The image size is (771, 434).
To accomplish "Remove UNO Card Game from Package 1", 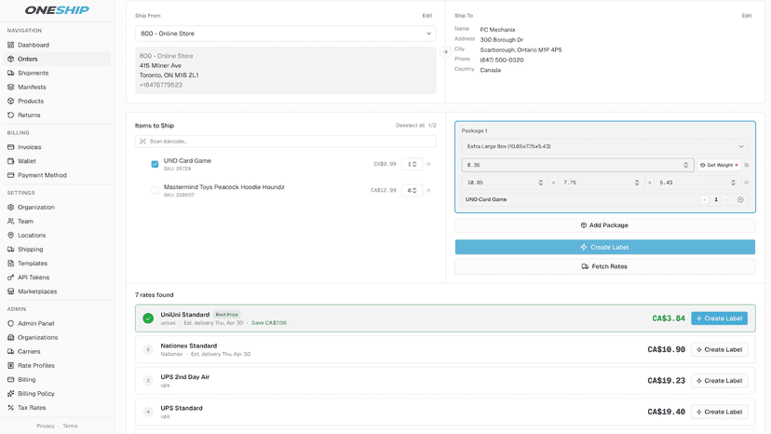I will tap(740, 200).
